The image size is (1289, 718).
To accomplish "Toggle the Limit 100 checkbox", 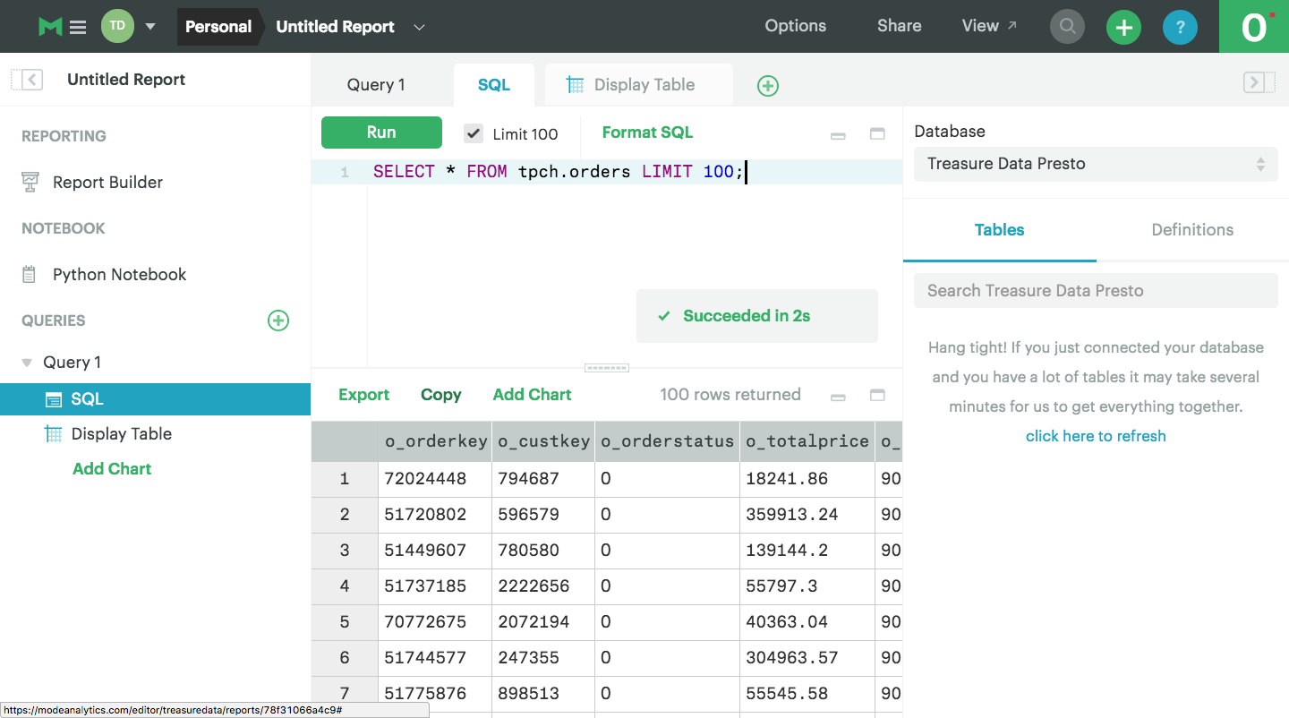I will [x=474, y=133].
